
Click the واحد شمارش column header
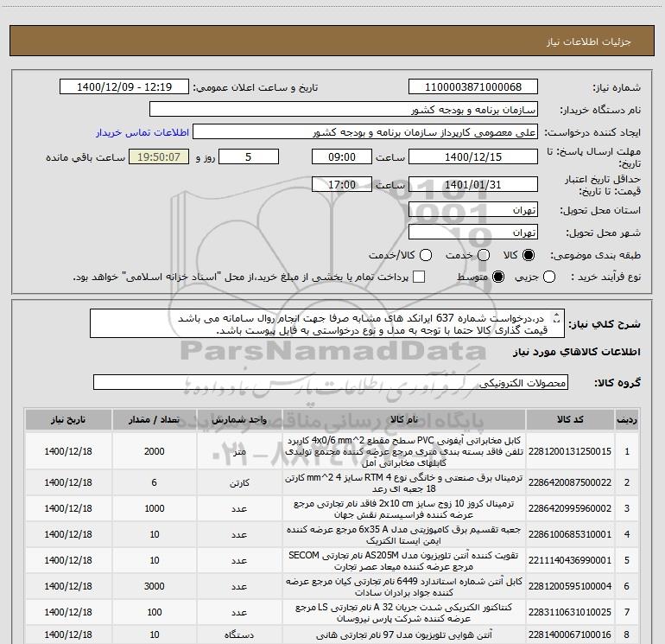pyautogui.click(x=239, y=420)
